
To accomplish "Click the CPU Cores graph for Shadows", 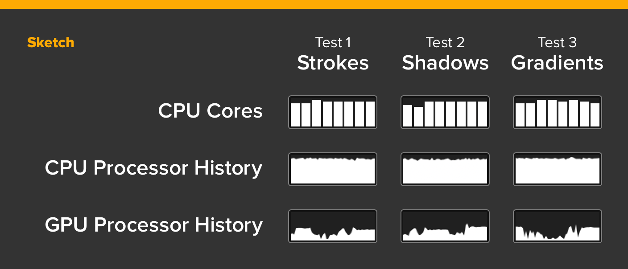I will [445, 112].
